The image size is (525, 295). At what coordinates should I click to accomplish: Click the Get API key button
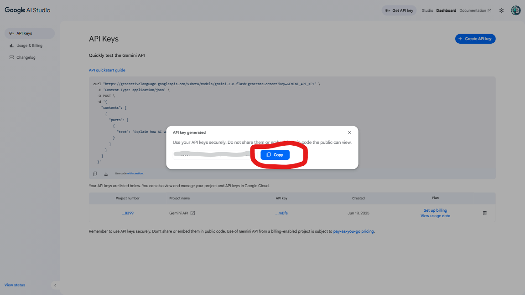399,10
